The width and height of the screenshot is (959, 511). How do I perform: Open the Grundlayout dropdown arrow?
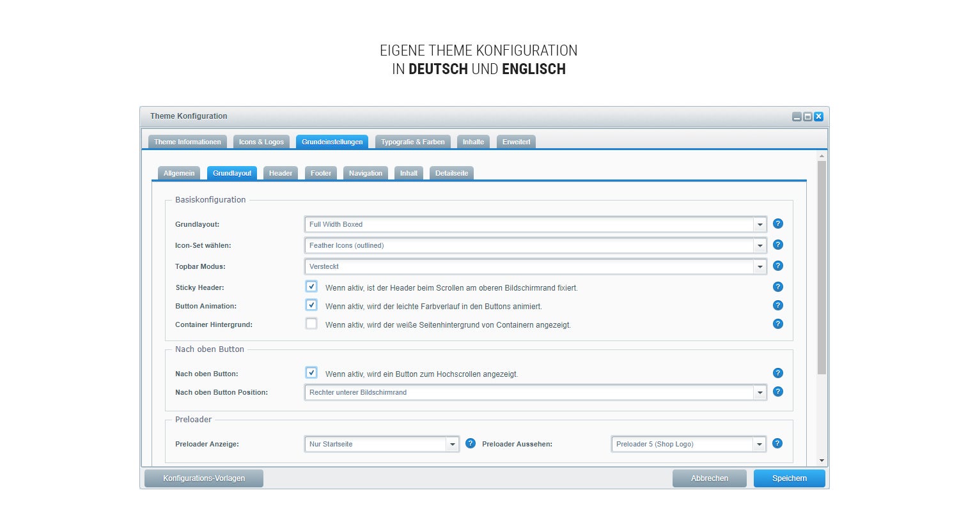point(760,224)
